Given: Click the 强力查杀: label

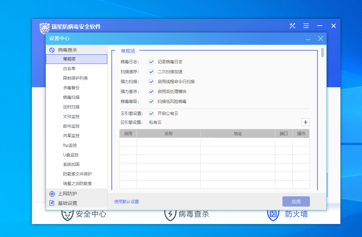Looking at the screenshot, I should 130,92.
